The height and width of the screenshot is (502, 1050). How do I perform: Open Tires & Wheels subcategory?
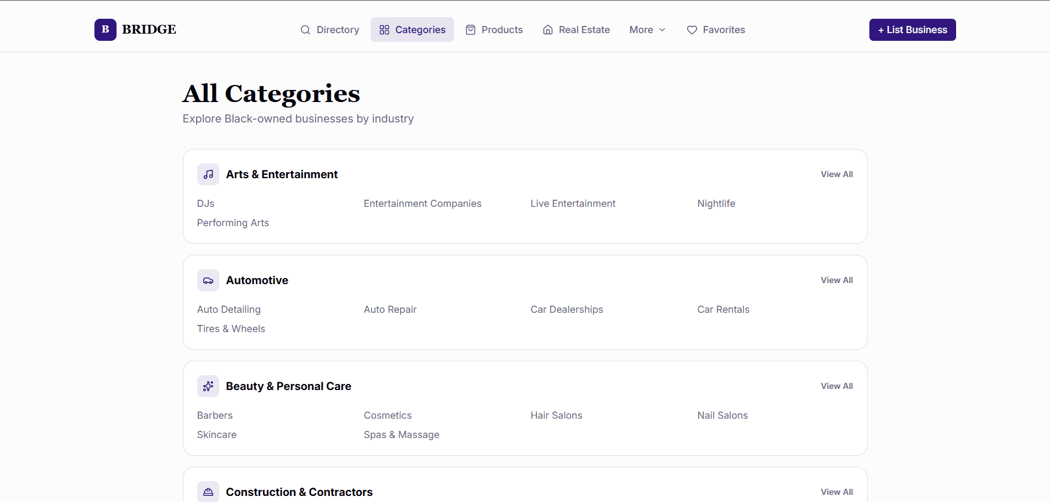coord(231,329)
